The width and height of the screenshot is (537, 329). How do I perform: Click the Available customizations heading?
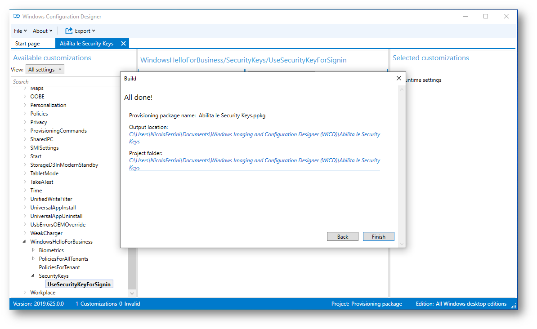click(52, 58)
